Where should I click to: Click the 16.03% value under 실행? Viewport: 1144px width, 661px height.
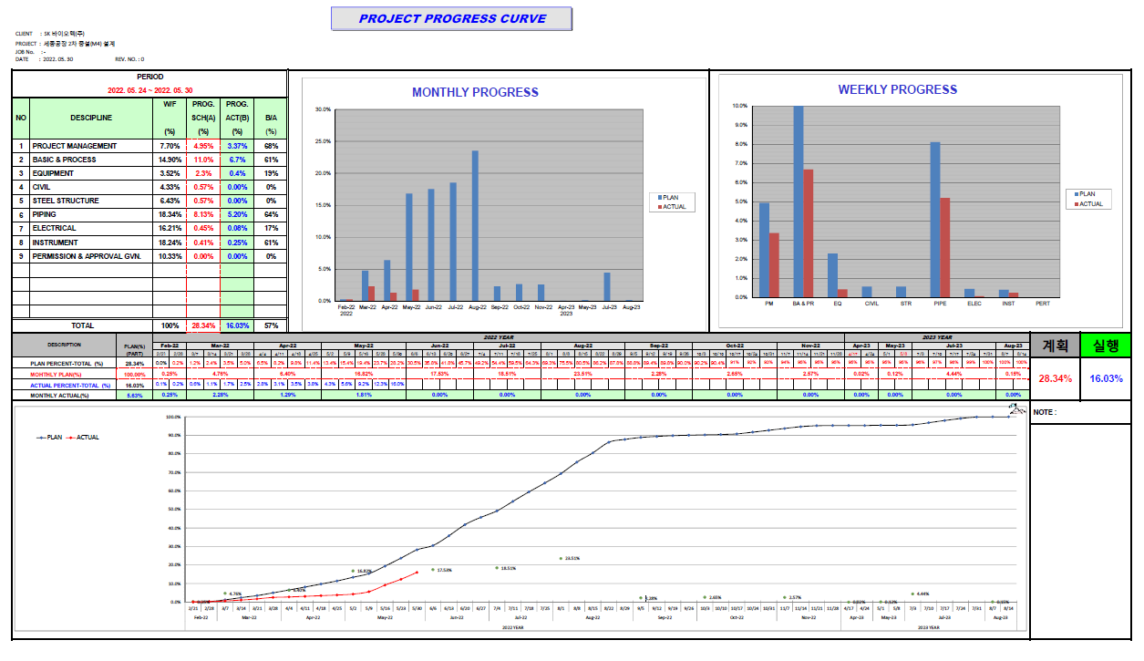1105,377
